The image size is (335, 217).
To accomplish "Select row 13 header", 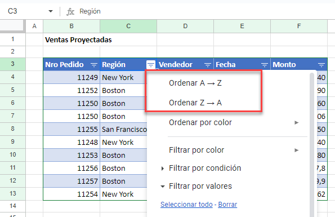I will coord(12,194).
